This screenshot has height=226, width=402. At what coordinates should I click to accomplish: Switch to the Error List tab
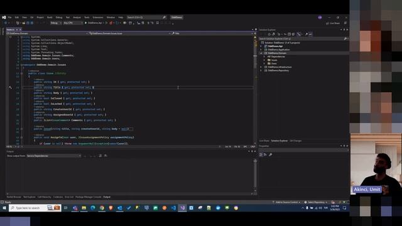point(69,197)
